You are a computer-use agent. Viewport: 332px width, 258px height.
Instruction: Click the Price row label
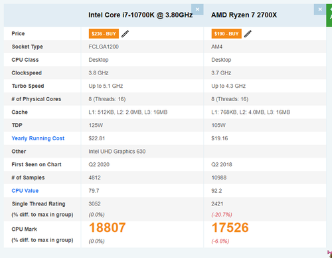(x=18, y=34)
